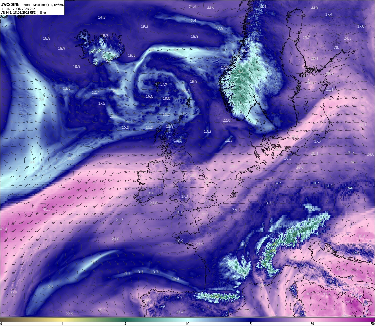375x326 pixels.
Task: Click the UWC/DINI Úrkomumætti title text
Action: click(x=32, y=5)
